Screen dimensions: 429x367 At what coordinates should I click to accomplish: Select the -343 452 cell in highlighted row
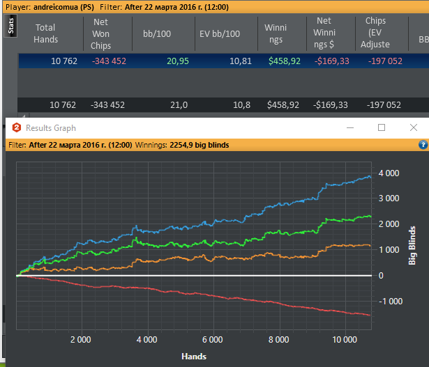click(109, 61)
